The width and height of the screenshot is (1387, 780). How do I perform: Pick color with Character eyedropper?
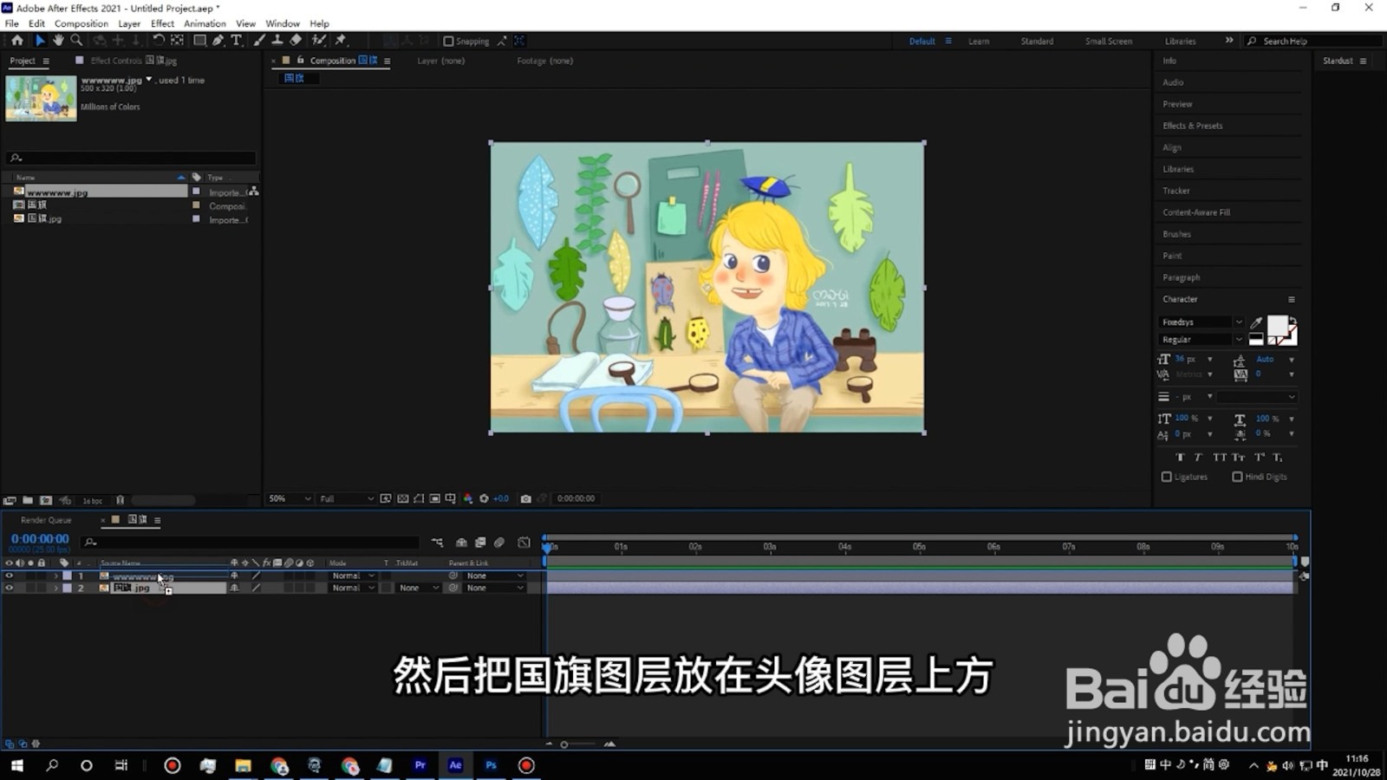(1256, 322)
